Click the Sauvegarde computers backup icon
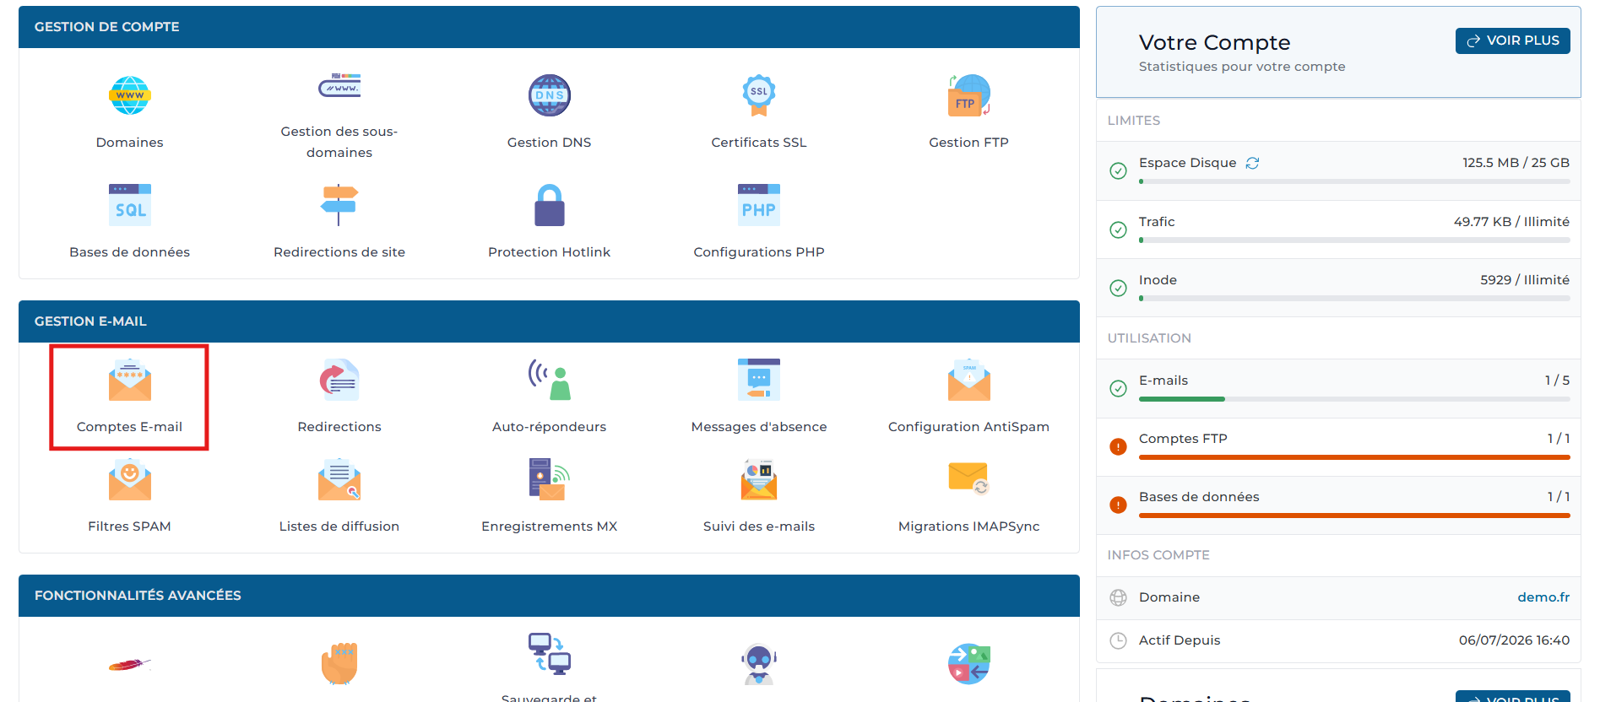This screenshot has width=1600, height=702. [x=549, y=654]
